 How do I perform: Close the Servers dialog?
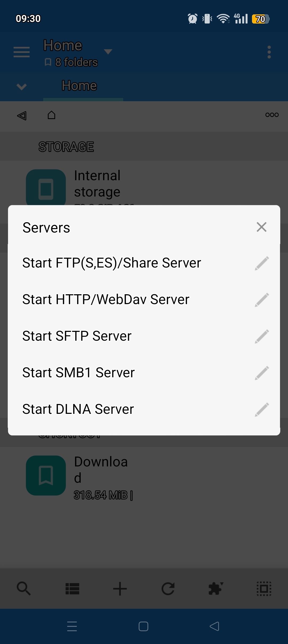261,227
